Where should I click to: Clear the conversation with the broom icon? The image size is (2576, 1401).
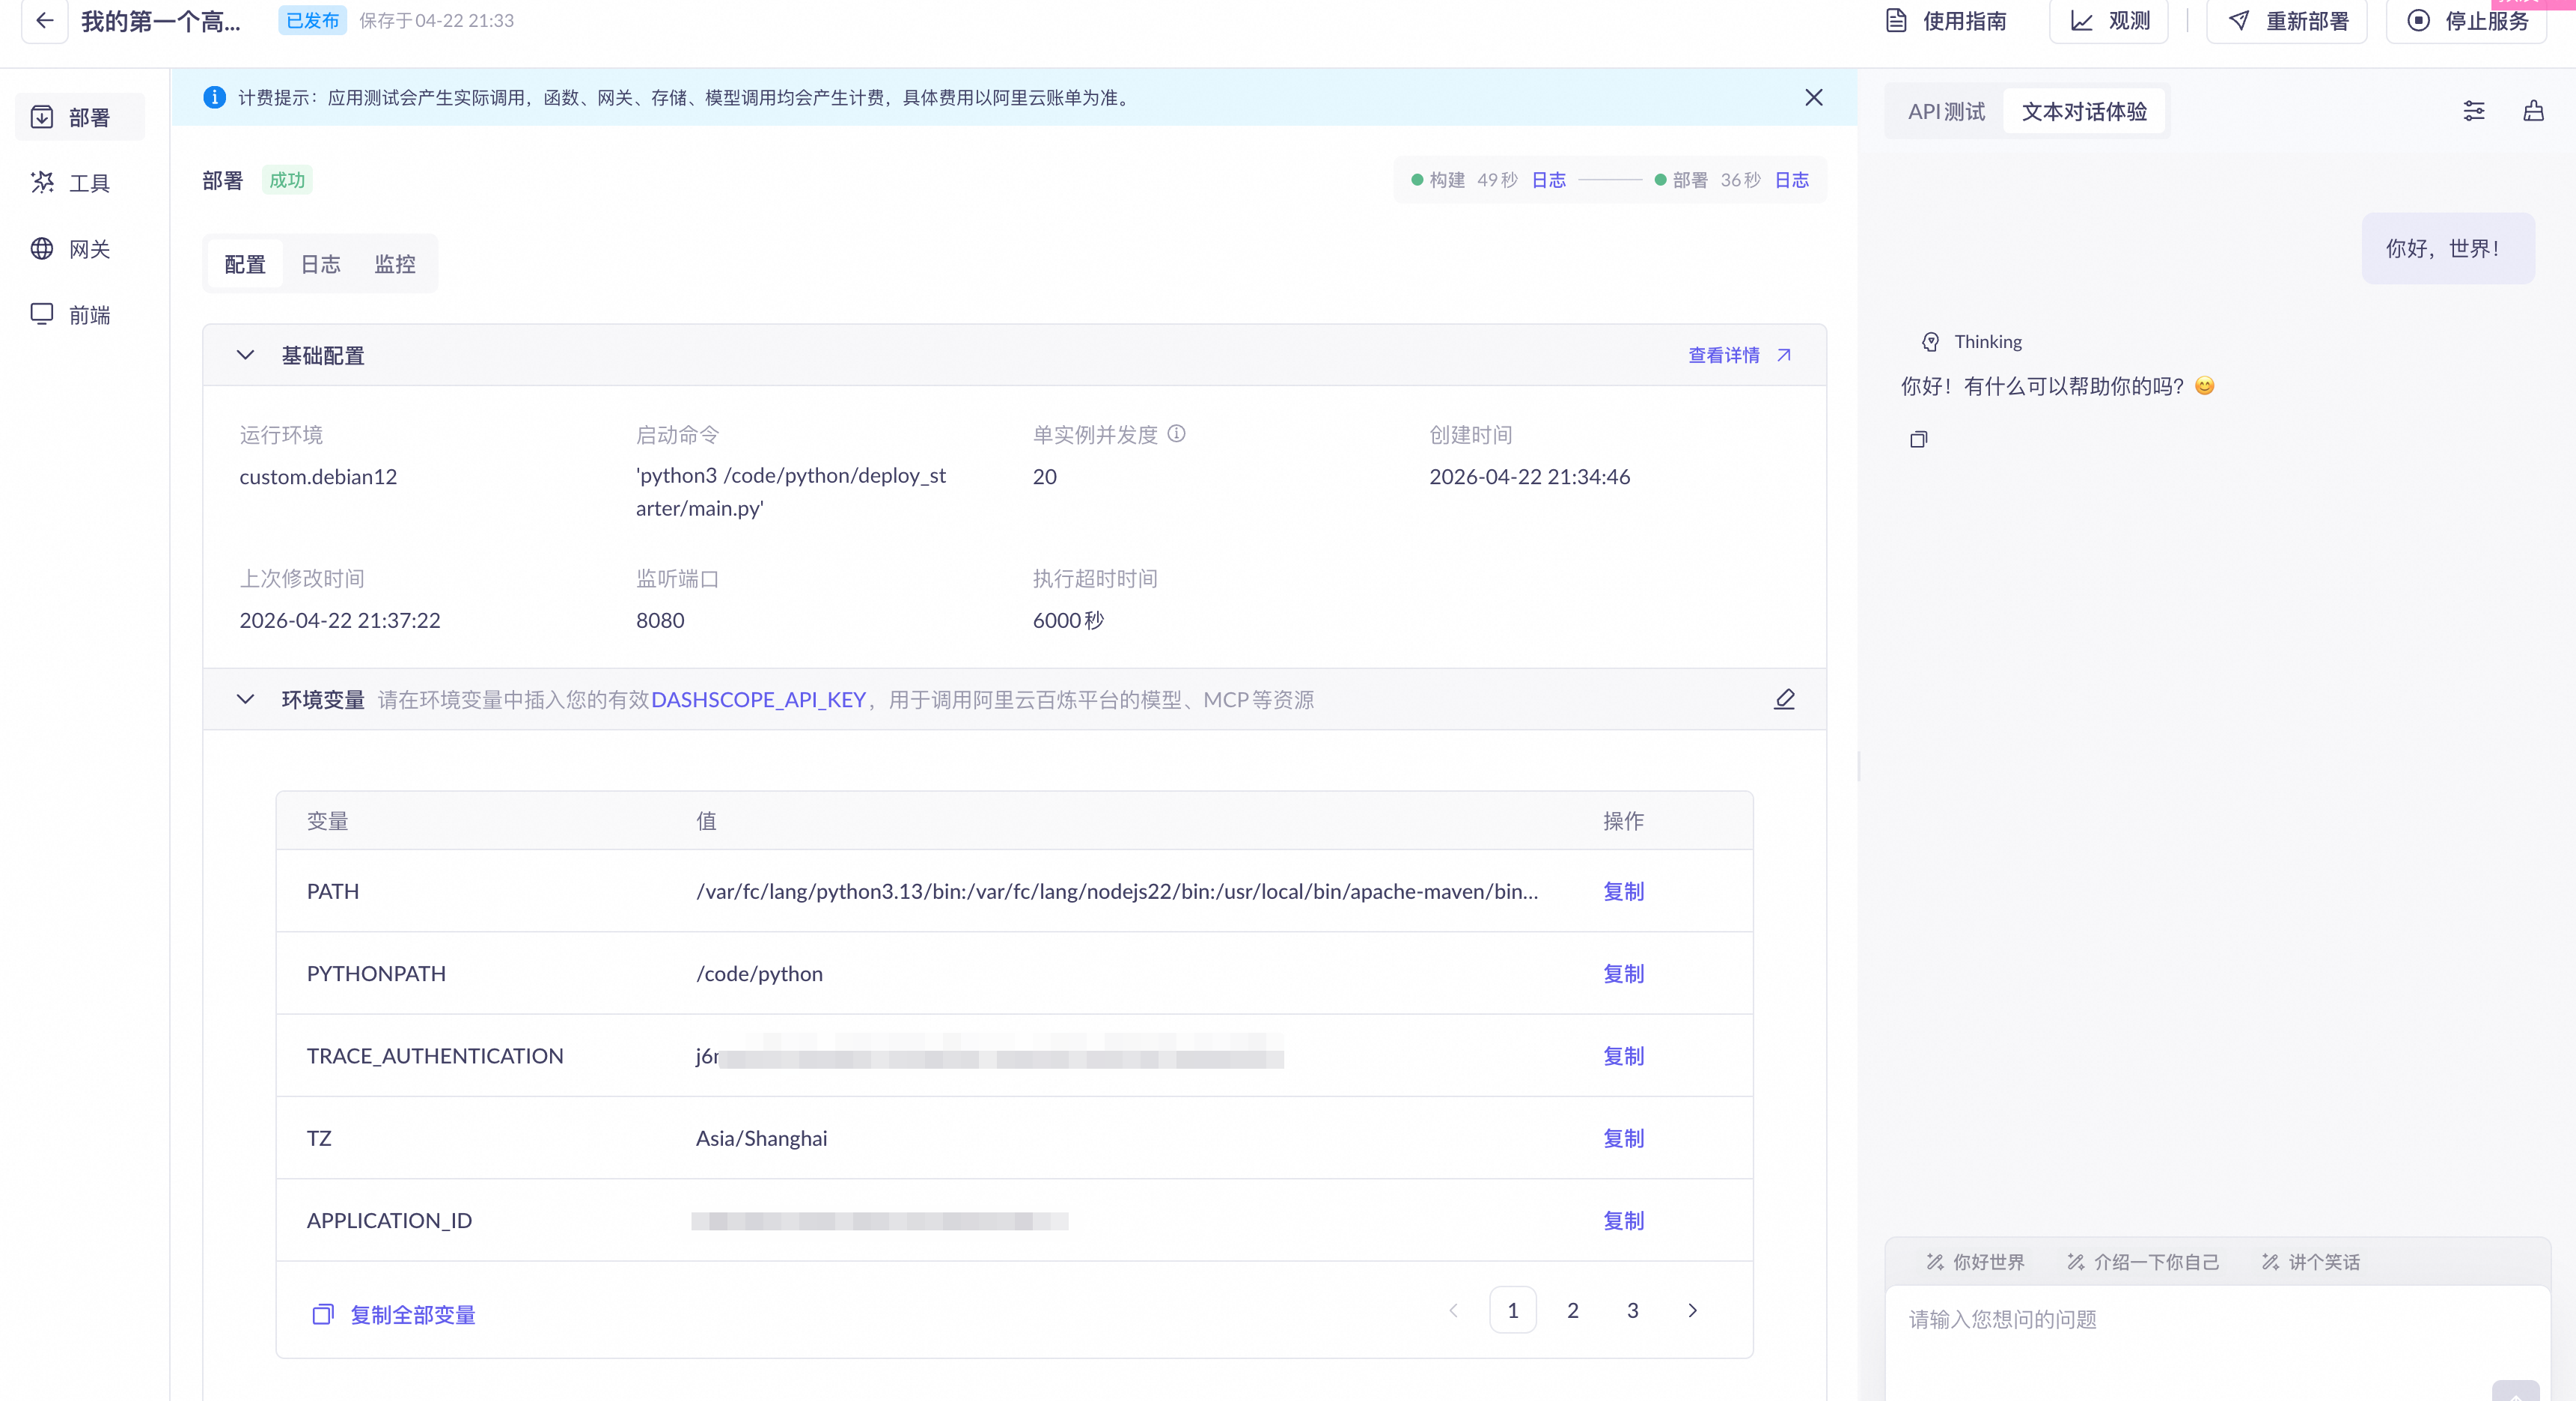2534,111
